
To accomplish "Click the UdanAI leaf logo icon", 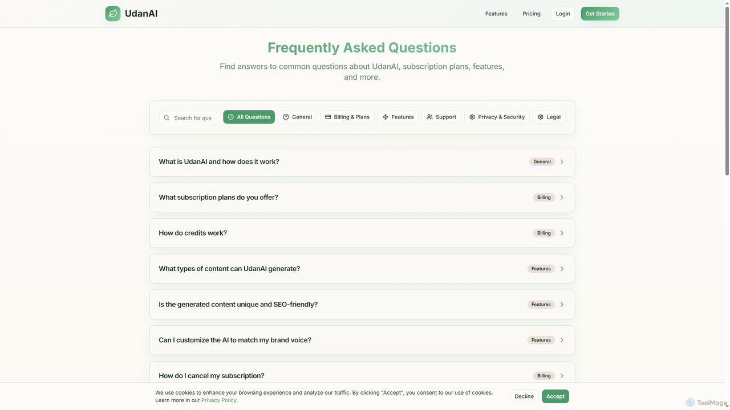I will coord(113,14).
